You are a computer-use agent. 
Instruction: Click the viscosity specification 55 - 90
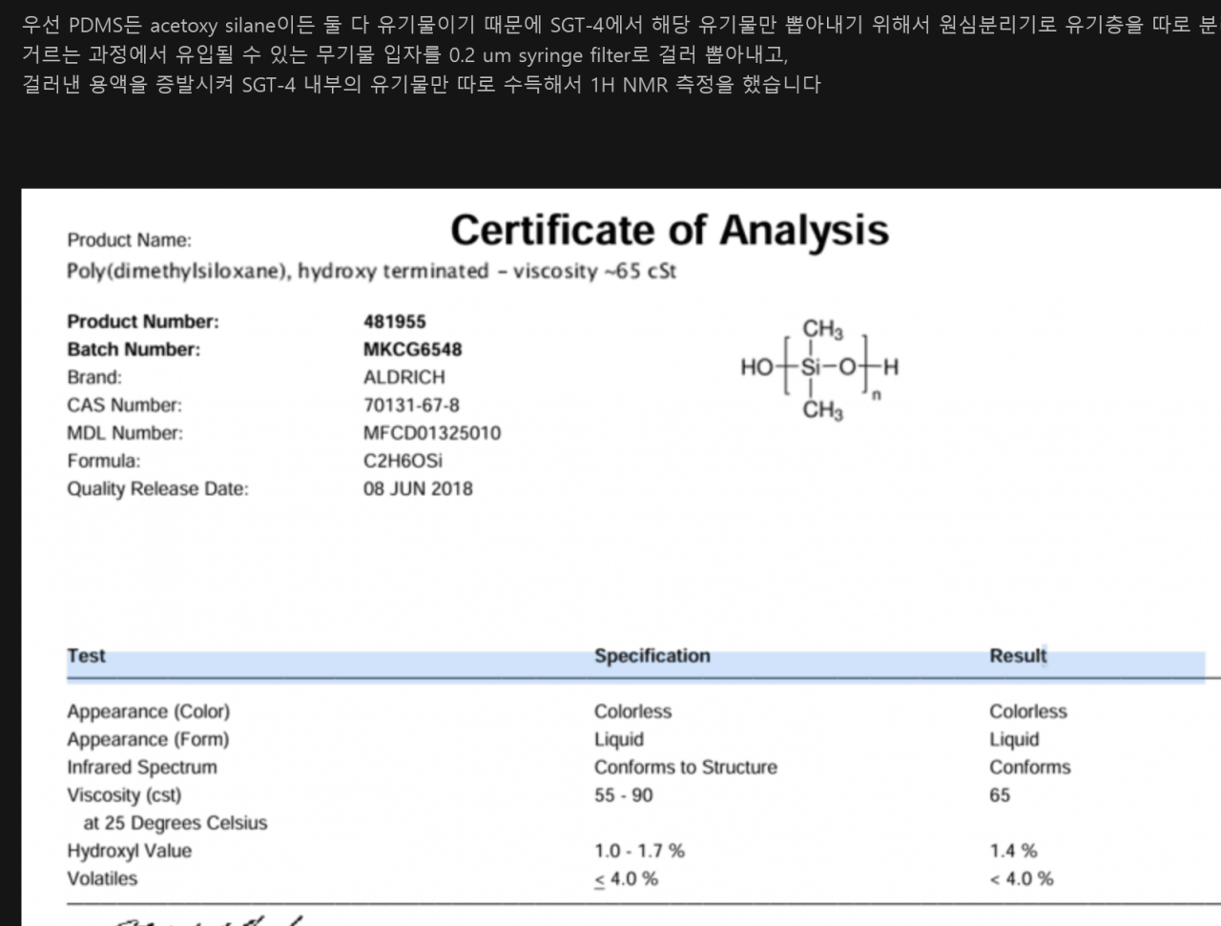click(623, 795)
